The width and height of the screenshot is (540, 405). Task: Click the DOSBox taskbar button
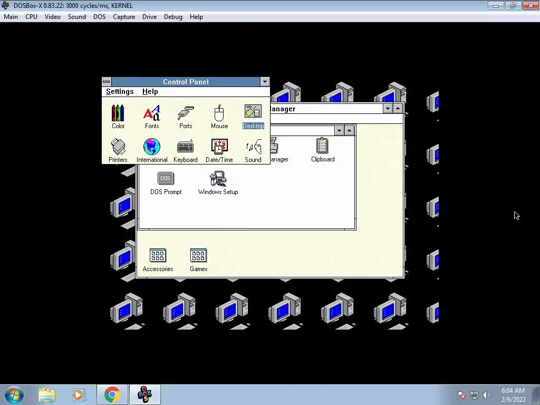click(x=144, y=394)
